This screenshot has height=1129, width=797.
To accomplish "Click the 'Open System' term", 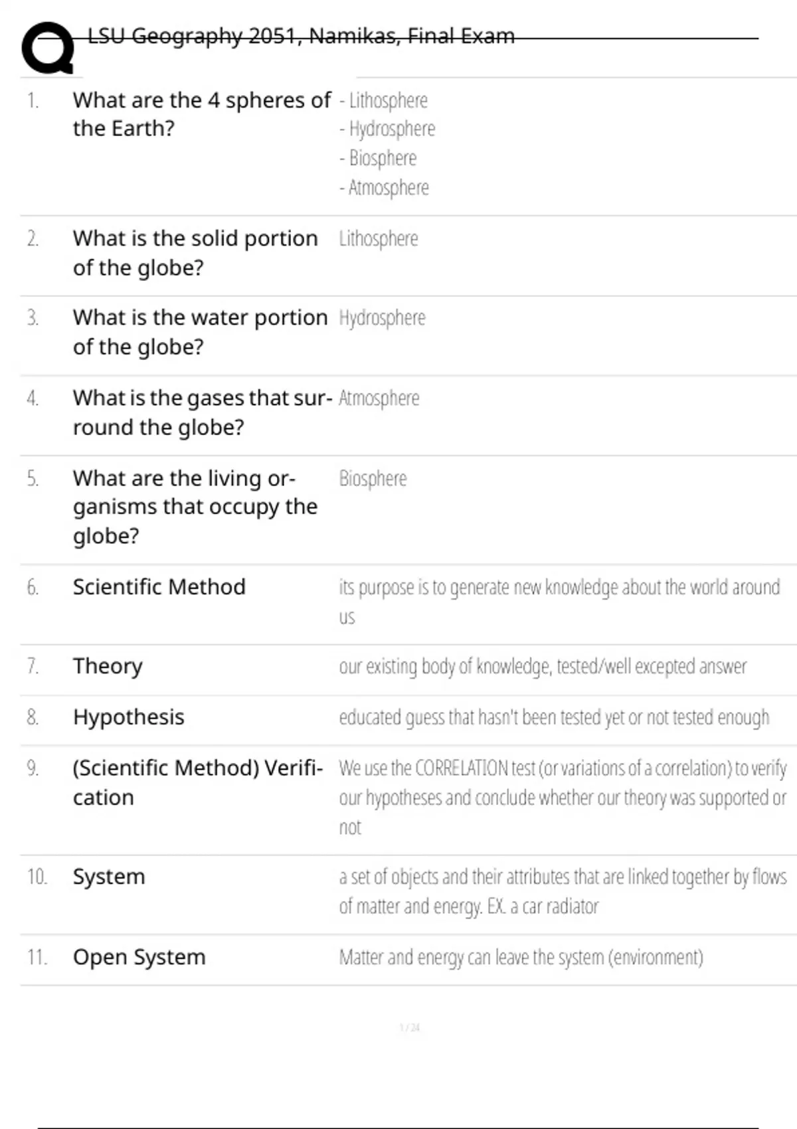I will 139,957.
